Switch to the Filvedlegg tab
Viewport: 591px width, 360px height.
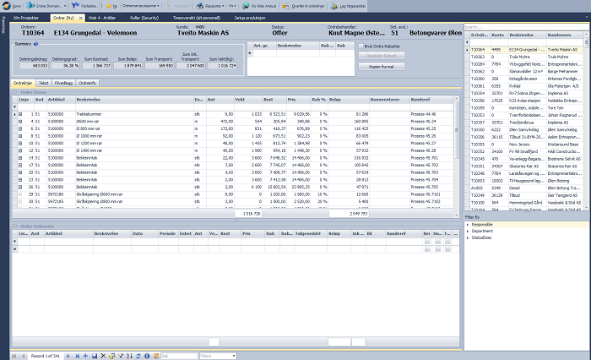pyautogui.click(x=63, y=84)
